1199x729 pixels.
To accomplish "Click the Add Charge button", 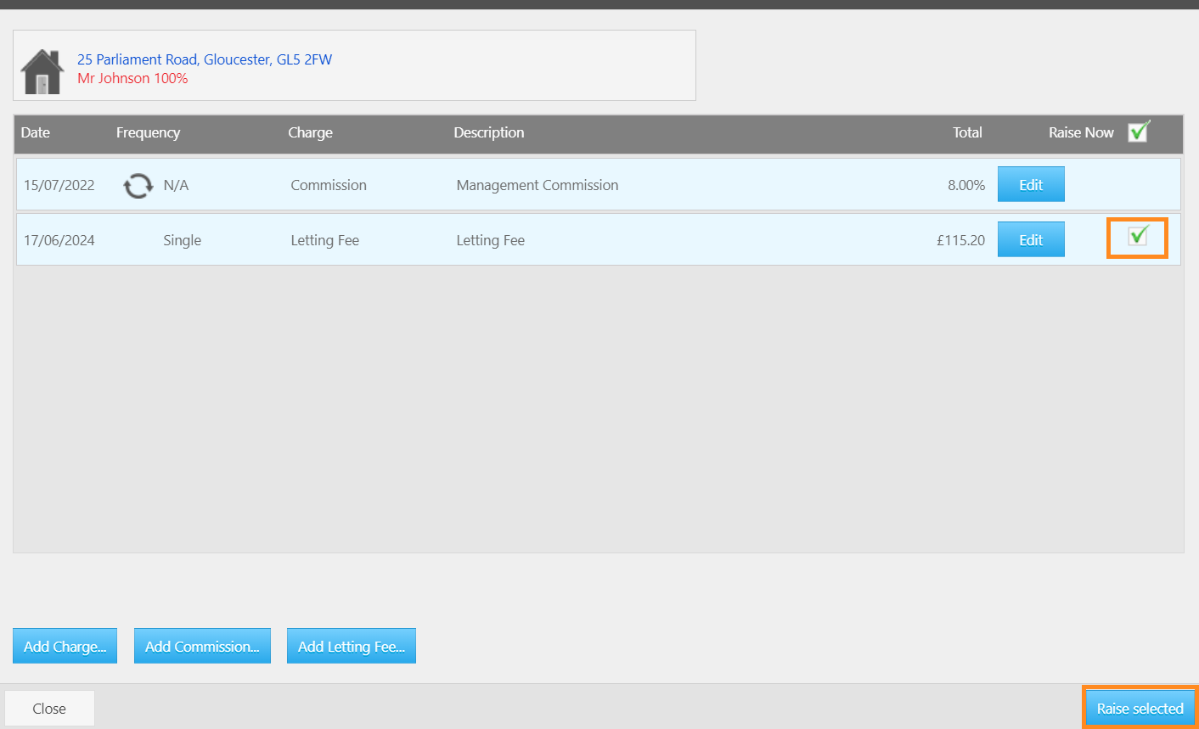I will coord(65,646).
